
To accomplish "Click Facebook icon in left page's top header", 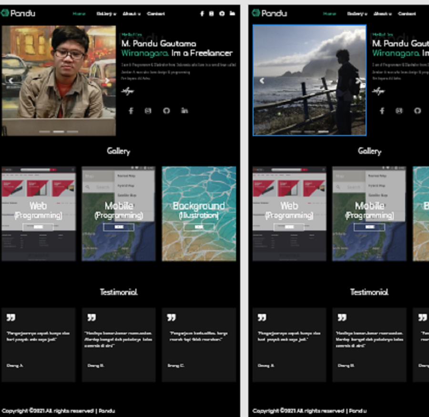I will (202, 13).
